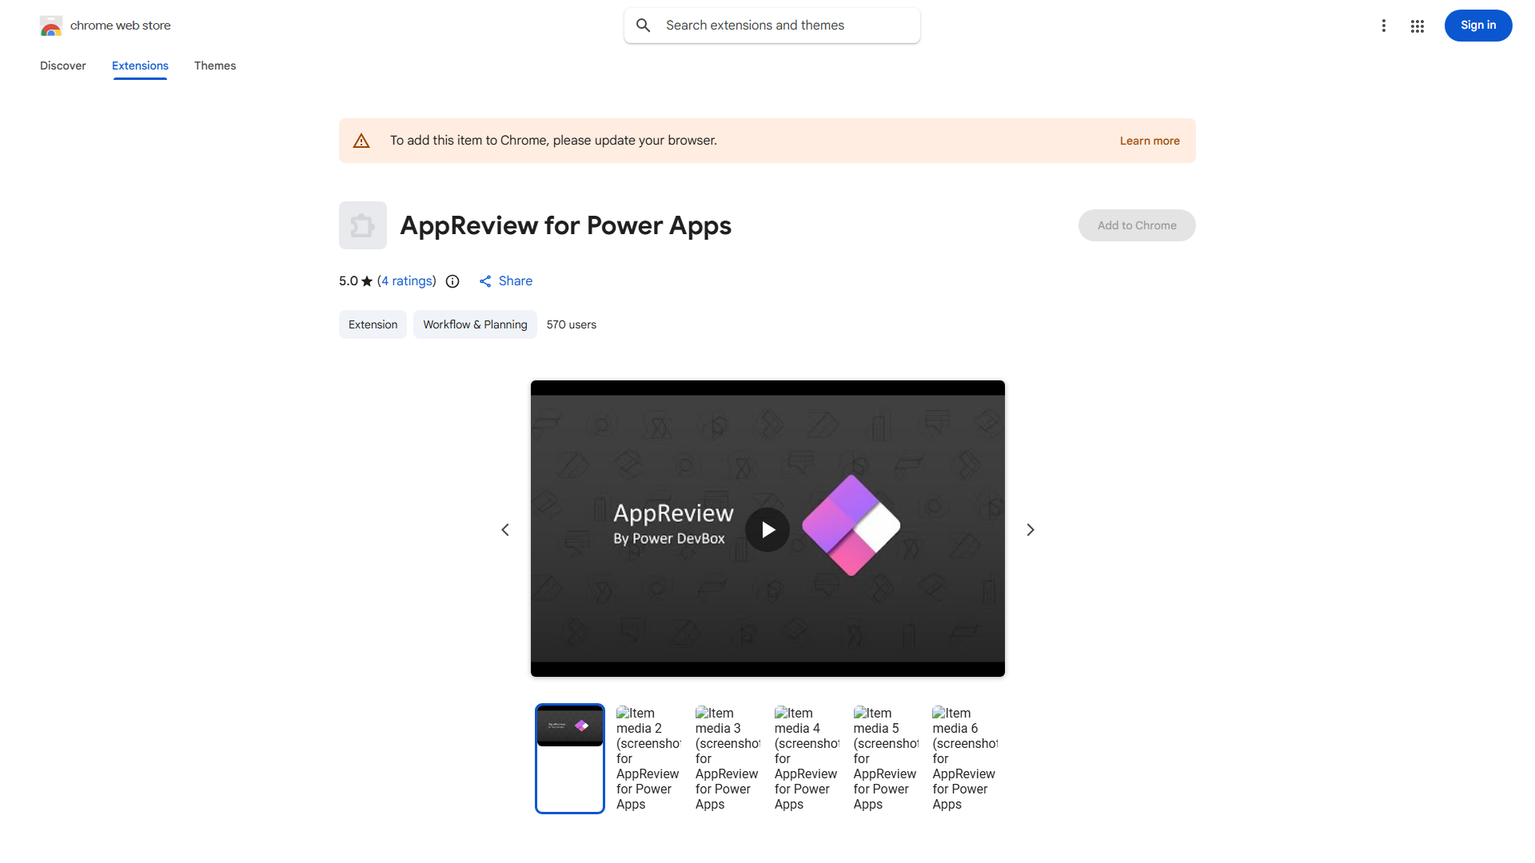The width and height of the screenshot is (1535, 863).
Task: Advance carousel with right arrow
Action: click(x=1030, y=529)
